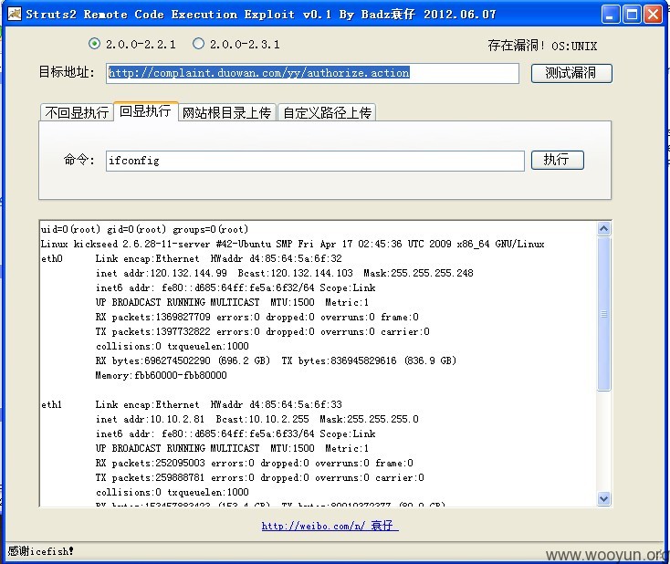Open the weibo.com/n/衰仔 link

[330, 526]
